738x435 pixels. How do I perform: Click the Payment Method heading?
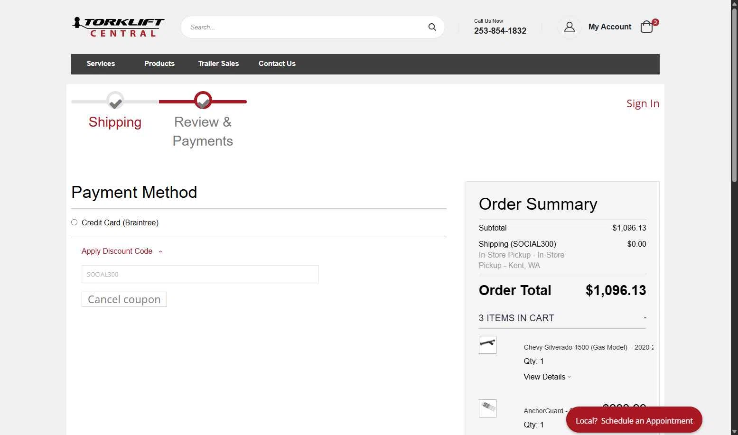[134, 192]
